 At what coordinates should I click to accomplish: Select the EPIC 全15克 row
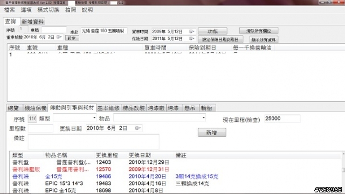[176, 190]
